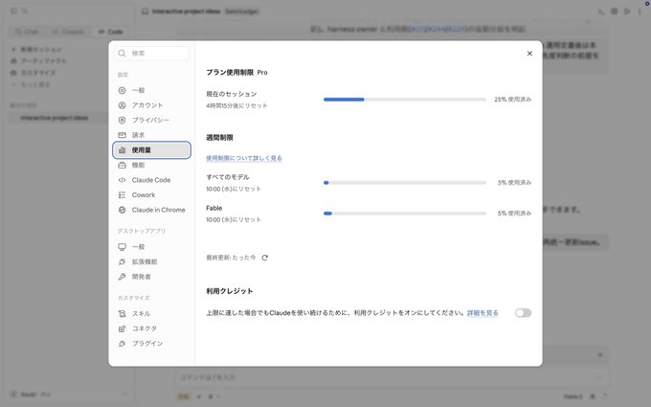Click the command input in background window
The width and height of the screenshot is (651, 407).
(x=392, y=377)
